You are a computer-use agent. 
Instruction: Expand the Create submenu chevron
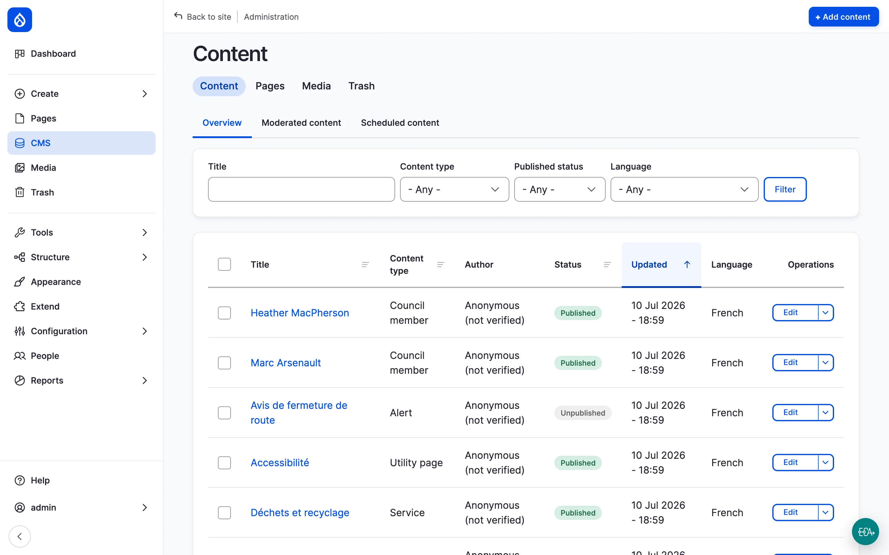[145, 94]
